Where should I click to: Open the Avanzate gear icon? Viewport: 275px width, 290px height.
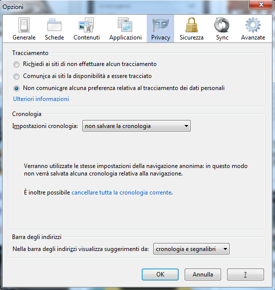(x=253, y=25)
